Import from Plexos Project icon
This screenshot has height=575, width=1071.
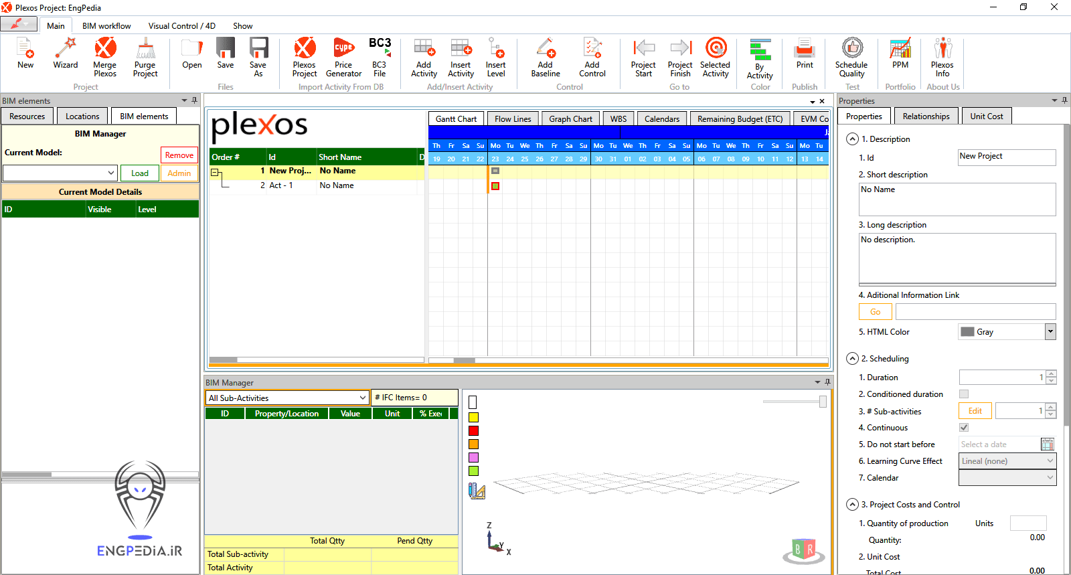305,58
